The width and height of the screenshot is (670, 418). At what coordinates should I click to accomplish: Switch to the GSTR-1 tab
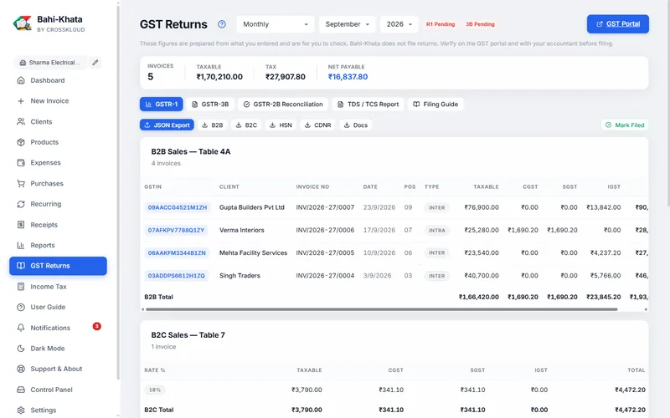[x=161, y=104]
